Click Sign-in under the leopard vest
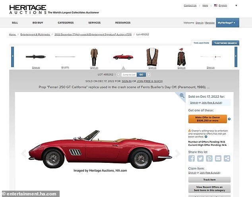This screenshot has width=252, height=197. [152, 68]
